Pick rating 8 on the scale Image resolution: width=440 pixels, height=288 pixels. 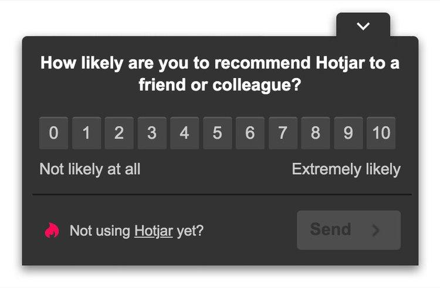click(x=316, y=133)
